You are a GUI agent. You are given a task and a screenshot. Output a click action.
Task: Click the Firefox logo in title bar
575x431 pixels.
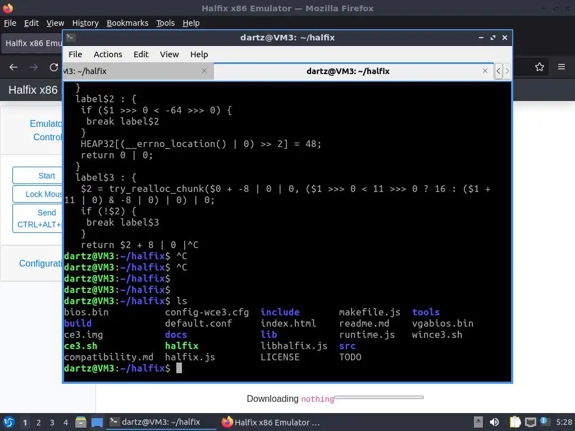pyautogui.click(x=8, y=8)
